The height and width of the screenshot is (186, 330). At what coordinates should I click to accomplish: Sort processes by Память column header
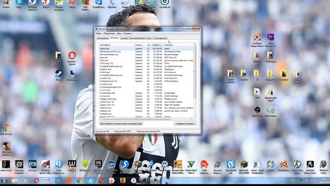[157, 45]
